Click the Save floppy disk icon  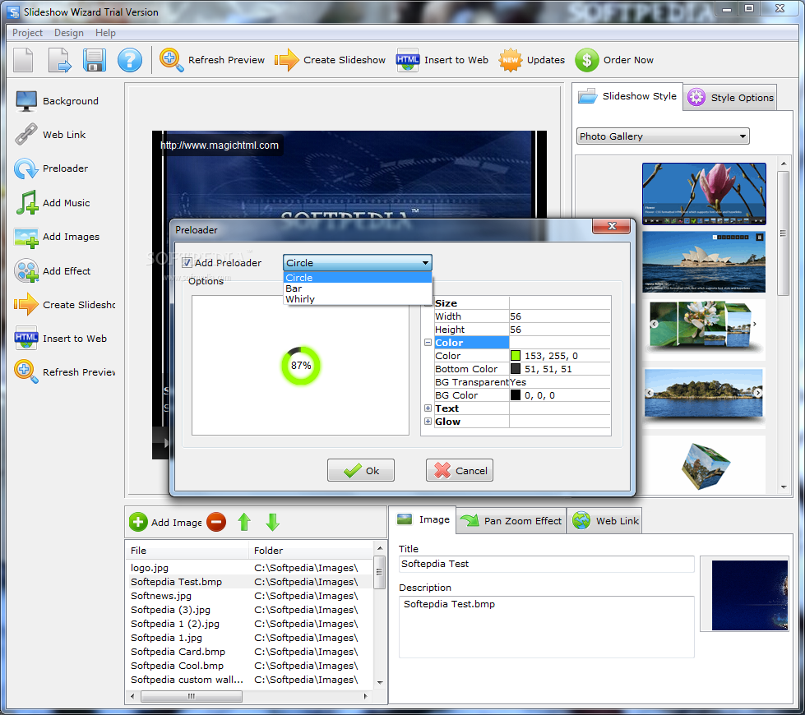click(x=95, y=60)
